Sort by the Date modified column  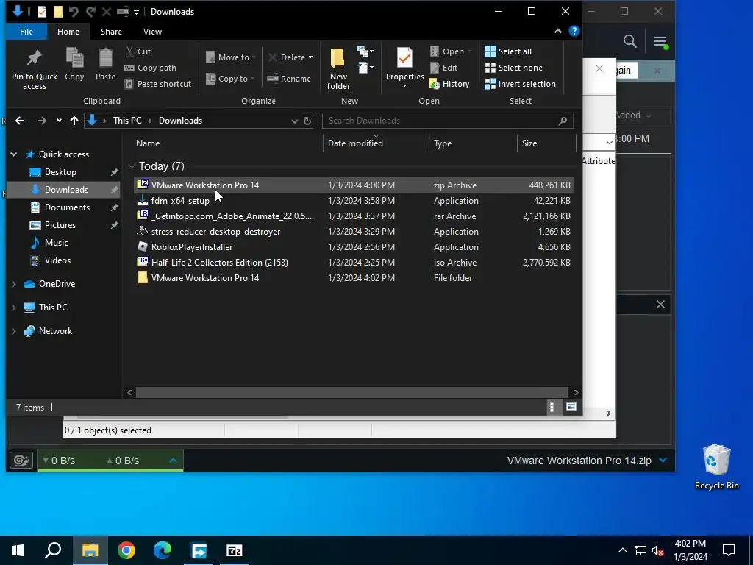coord(355,143)
